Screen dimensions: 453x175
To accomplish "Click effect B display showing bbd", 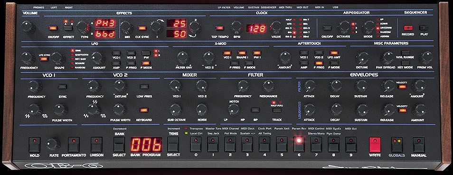I will pyautogui.click(x=105, y=34).
